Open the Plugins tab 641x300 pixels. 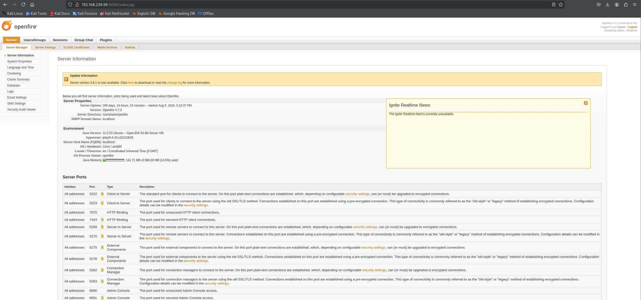pyautogui.click(x=106, y=40)
